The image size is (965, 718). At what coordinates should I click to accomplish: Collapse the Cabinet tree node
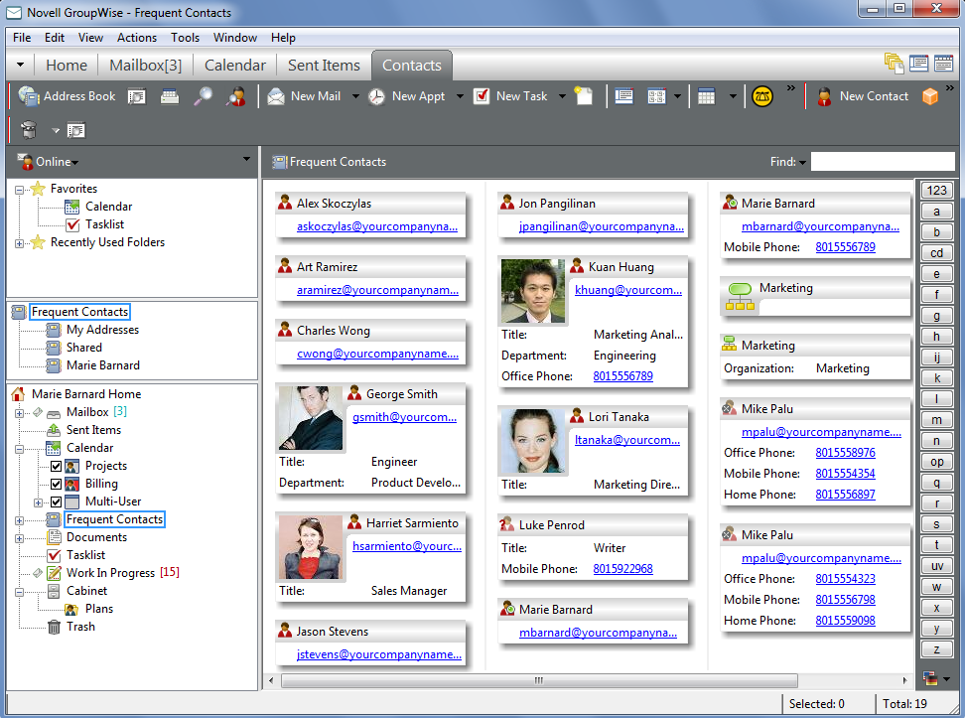[20, 592]
